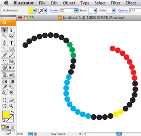Open the Effect menu
The image size is (141, 136).
click(131, 3)
